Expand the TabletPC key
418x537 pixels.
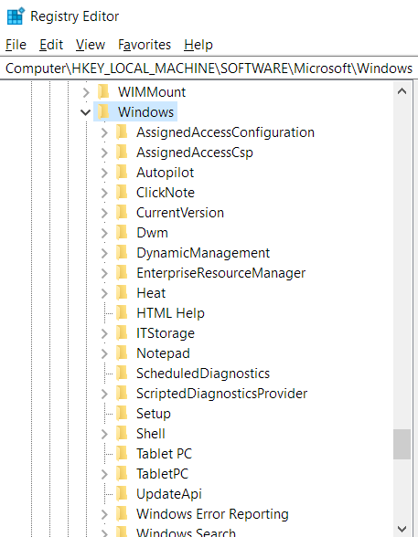tap(104, 474)
